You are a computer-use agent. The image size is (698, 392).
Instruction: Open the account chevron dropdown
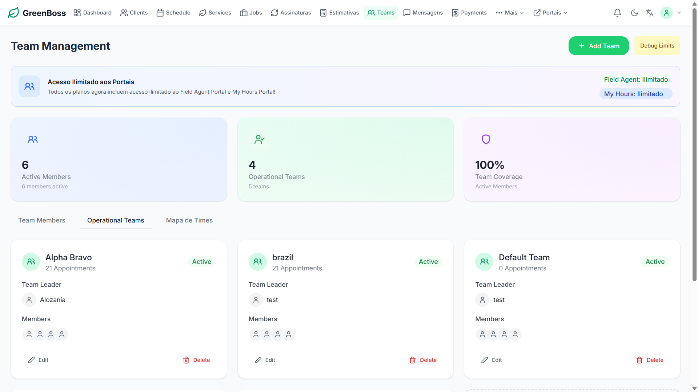[x=679, y=13]
